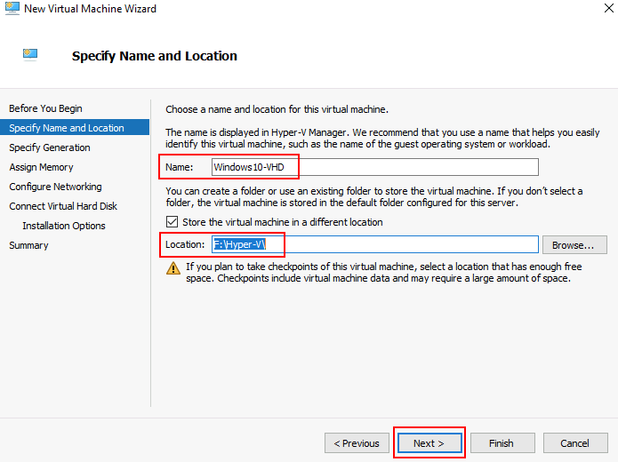
Task: Click the Location field showing F:\Hyper-V\
Action: [374, 244]
